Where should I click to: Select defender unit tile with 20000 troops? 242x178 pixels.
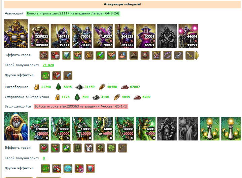pos(39,129)
